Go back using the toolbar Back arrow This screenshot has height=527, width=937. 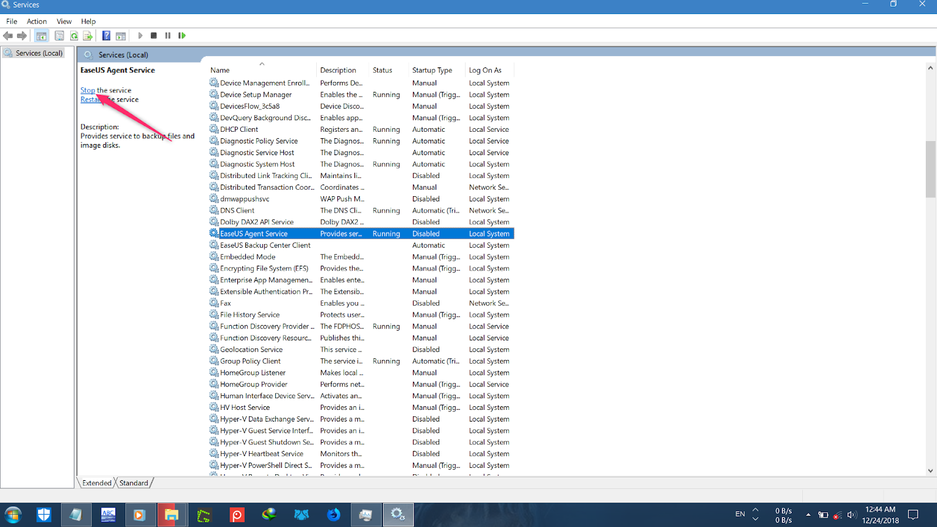point(8,36)
